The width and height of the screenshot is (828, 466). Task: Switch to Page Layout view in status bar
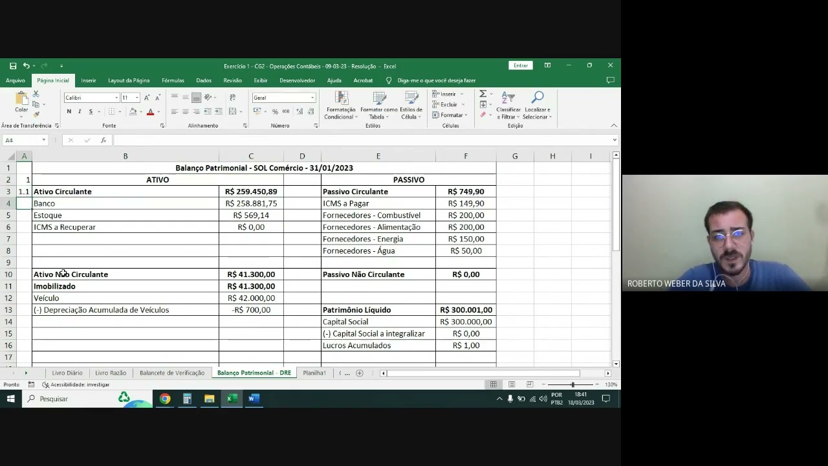click(512, 384)
